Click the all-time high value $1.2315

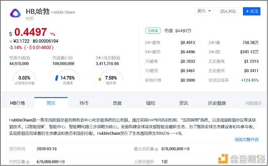(251, 61)
